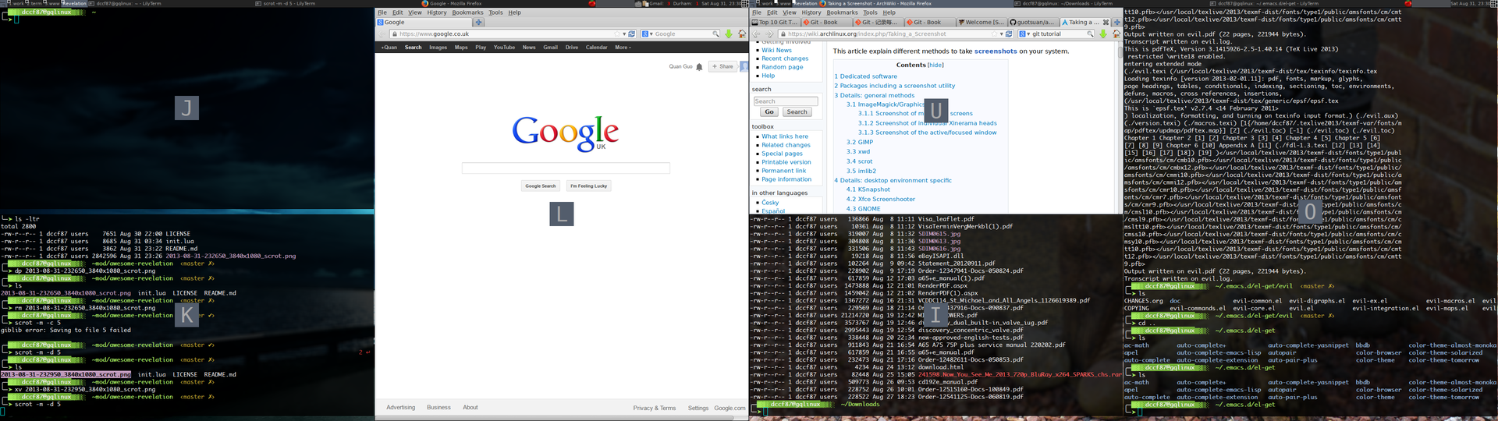Viewport: 1498px width, 421px height.
Task: Open Bookmarks menu in ArchWiki Firefox window
Action: point(842,12)
